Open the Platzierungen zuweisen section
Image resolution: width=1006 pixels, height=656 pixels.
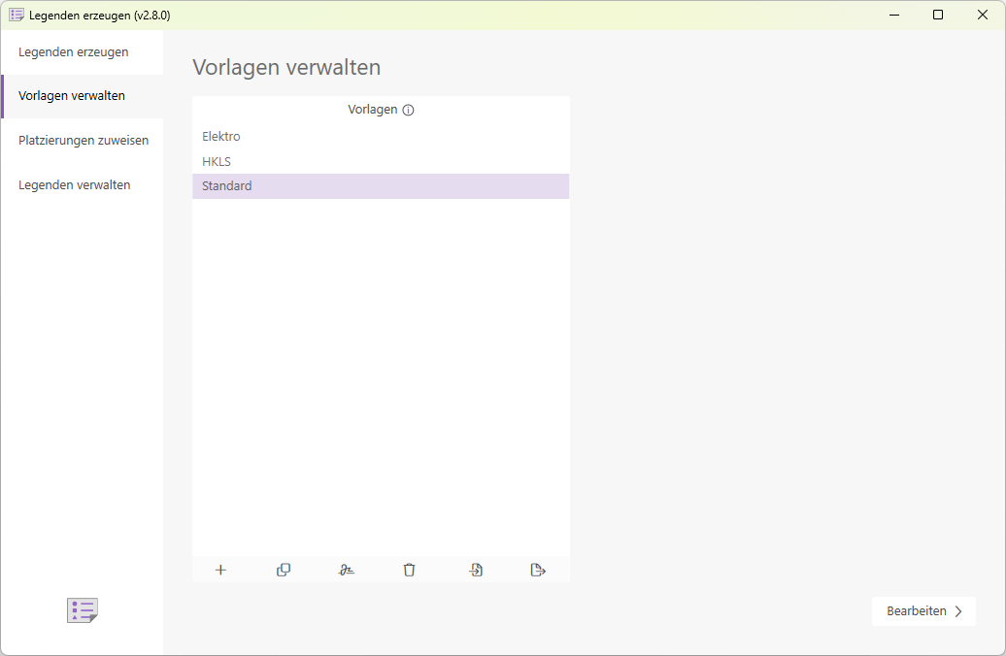click(84, 140)
